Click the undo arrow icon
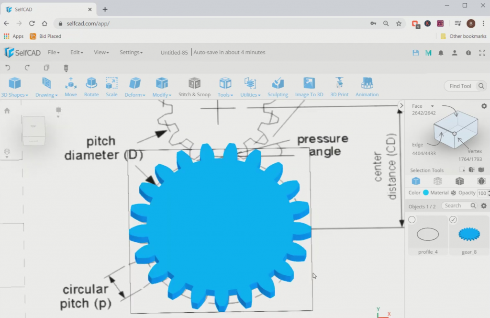This screenshot has width=490, height=318. tap(8, 68)
